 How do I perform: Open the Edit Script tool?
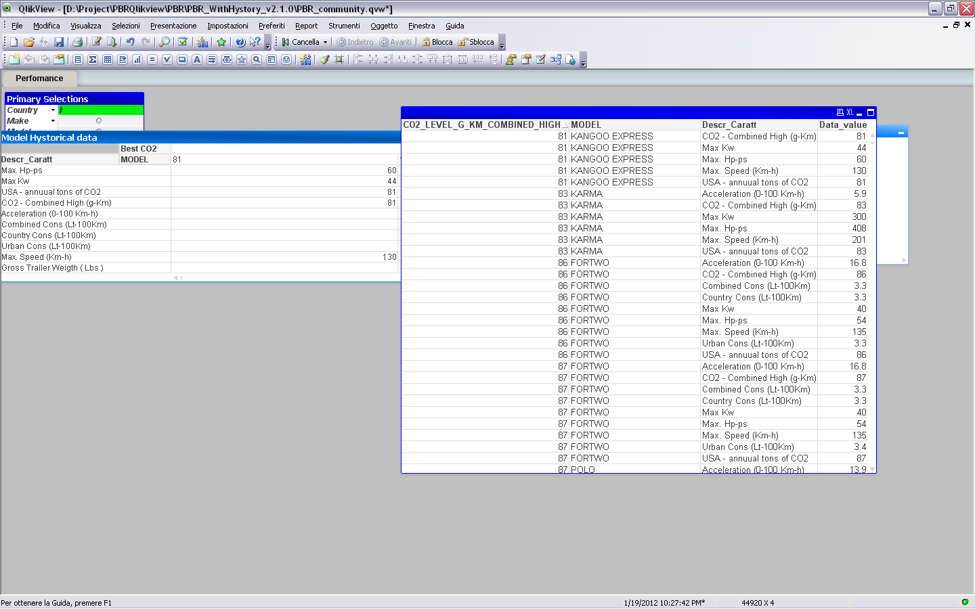[x=97, y=42]
